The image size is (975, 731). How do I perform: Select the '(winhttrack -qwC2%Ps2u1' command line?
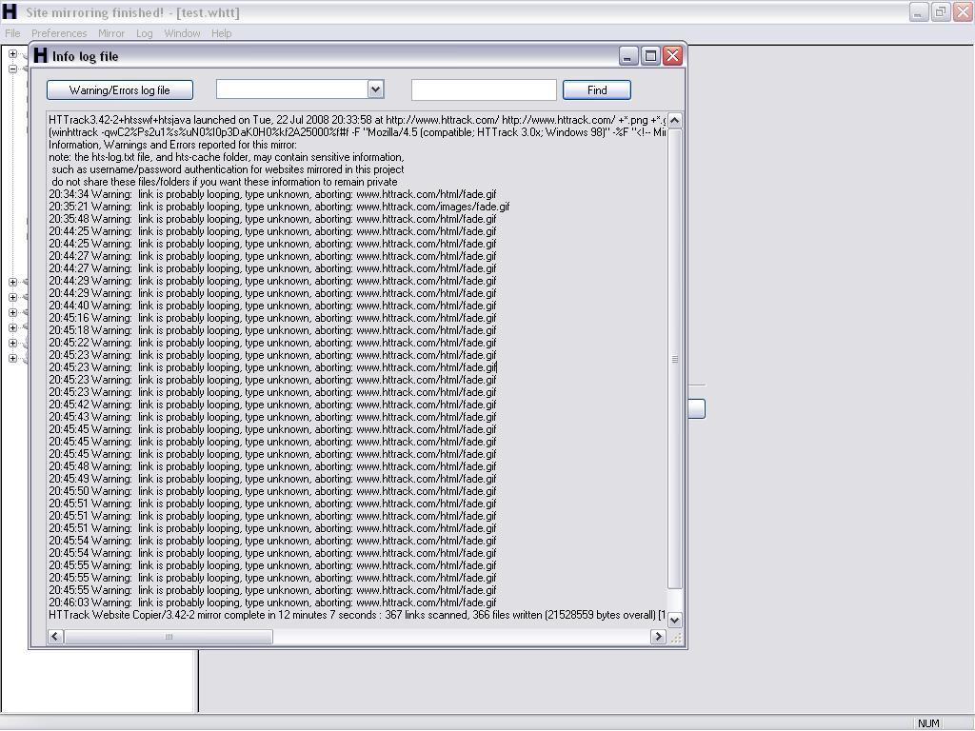pyautogui.click(x=357, y=132)
